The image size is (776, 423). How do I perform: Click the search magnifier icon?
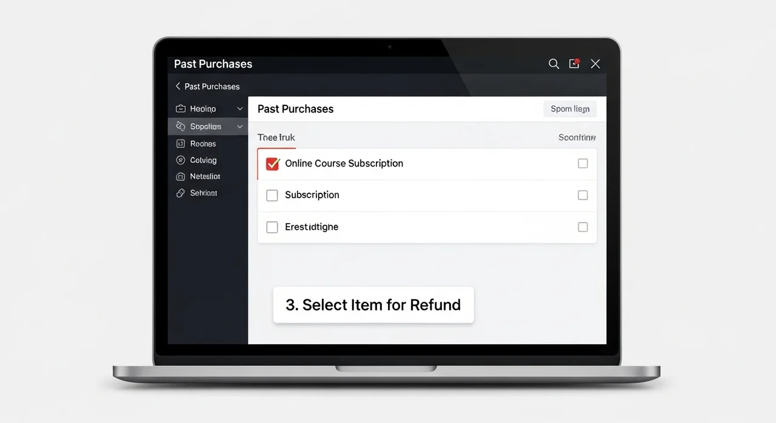(554, 64)
